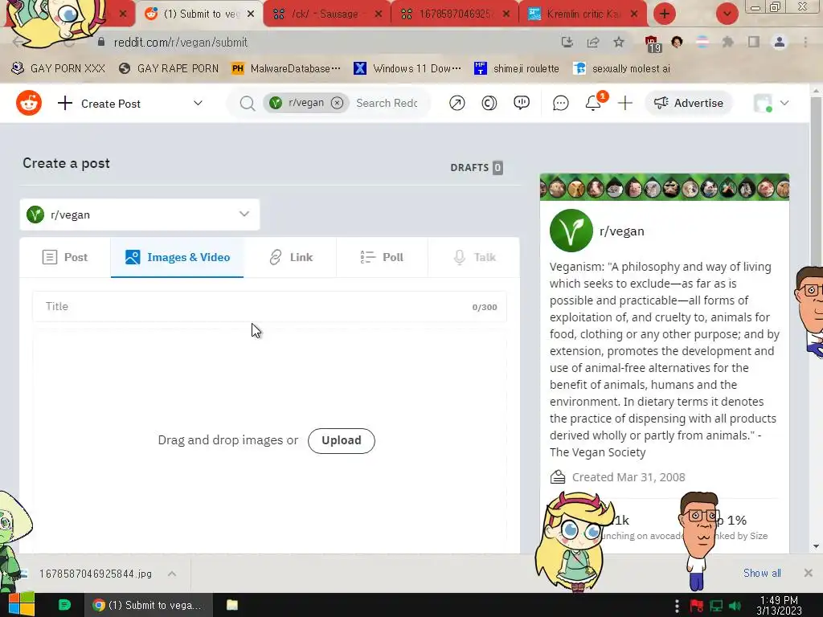This screenshot has width=823, height=617.
Task: Switch to the Images & Video tab
Action: pos(178,257)
